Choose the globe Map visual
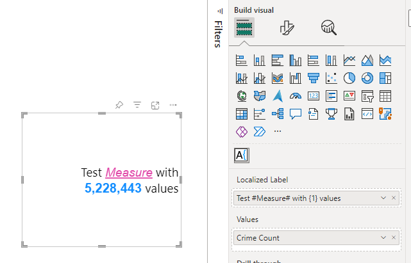 242,96
